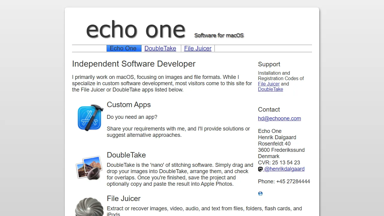The height and width of the screenshot is (216, 384).
Task: Click the DoubleTake camera-and-photo thumbnail image
Action: coord(89,168)
